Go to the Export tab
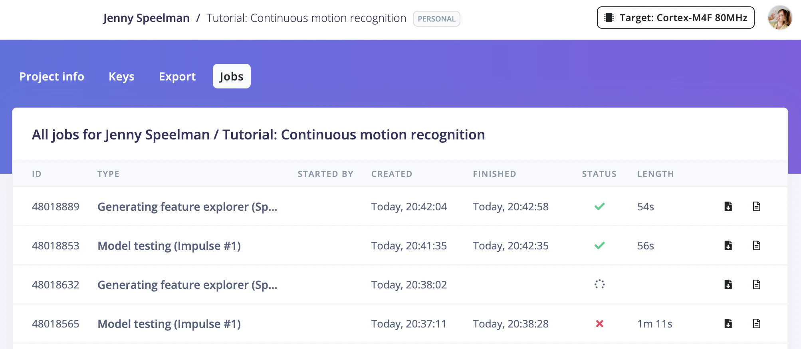The image size is (801, 349). (177, 76)
